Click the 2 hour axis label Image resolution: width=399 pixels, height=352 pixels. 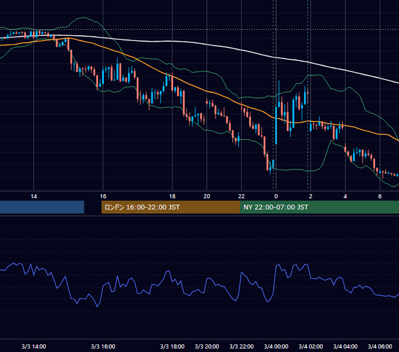pos(310,197)
